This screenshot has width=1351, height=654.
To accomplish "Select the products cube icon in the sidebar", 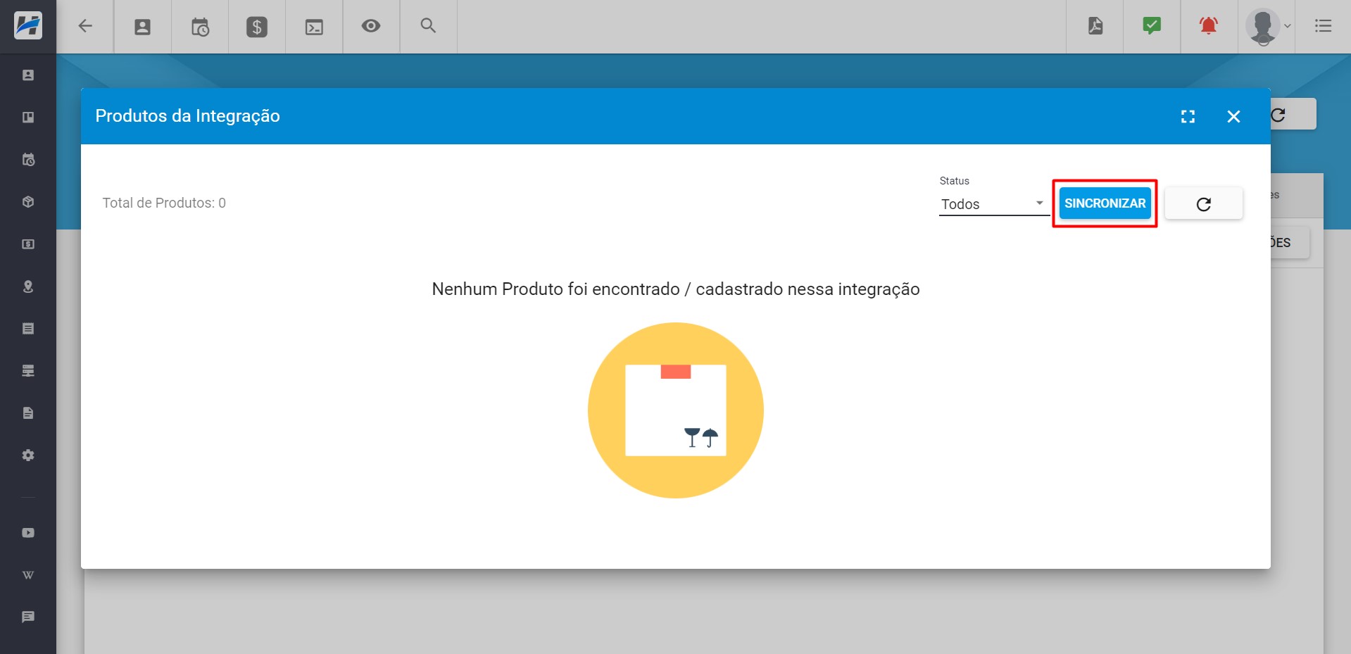I will pos(28,201).
